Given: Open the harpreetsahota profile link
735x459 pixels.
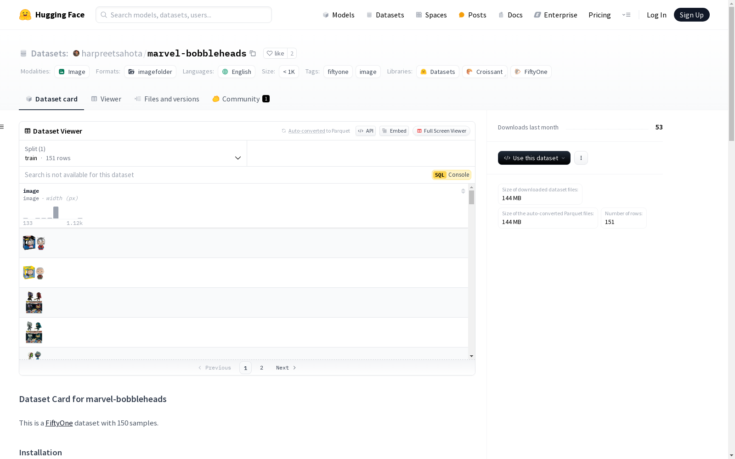Looking at the screenshot, I should [112, 53].
